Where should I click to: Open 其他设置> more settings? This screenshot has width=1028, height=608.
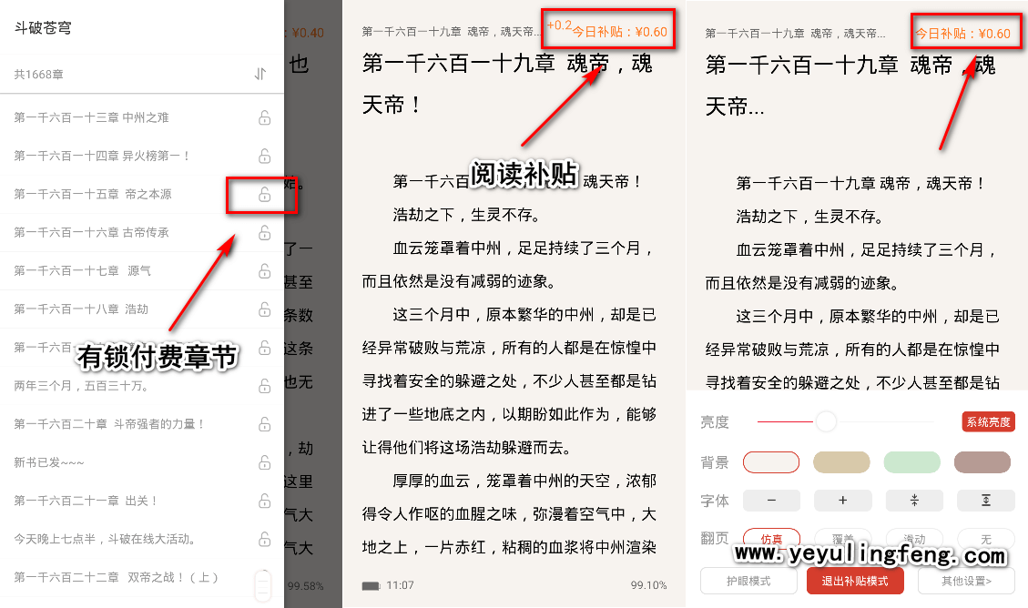pos(966,581)
